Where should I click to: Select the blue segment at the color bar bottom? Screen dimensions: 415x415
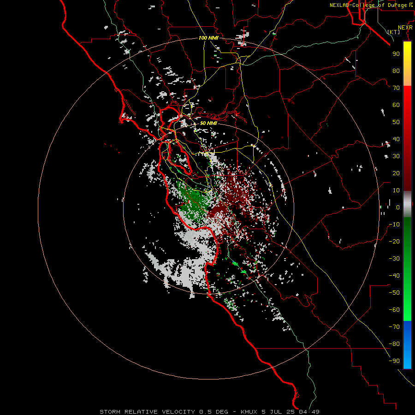tap(407, 345)
